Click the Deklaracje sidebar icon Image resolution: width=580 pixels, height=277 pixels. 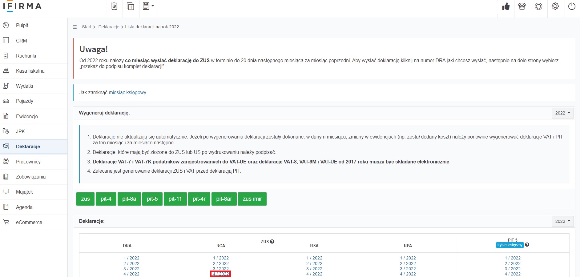(6, 146)
